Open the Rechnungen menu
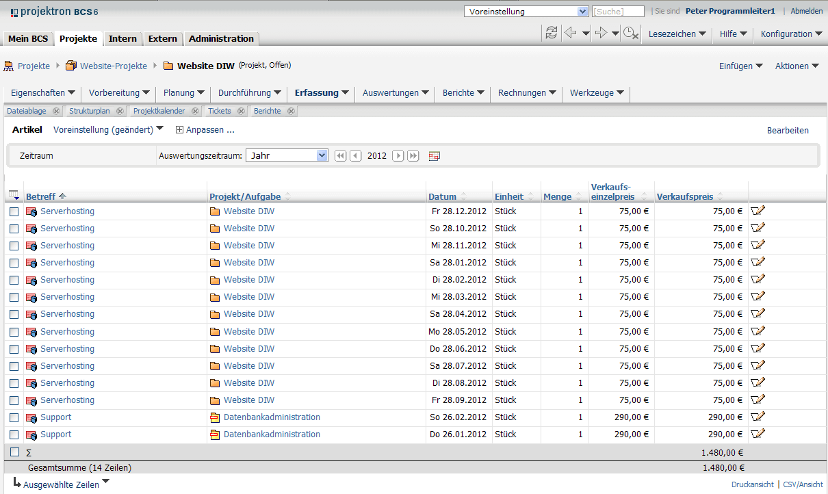 point(527,92)
